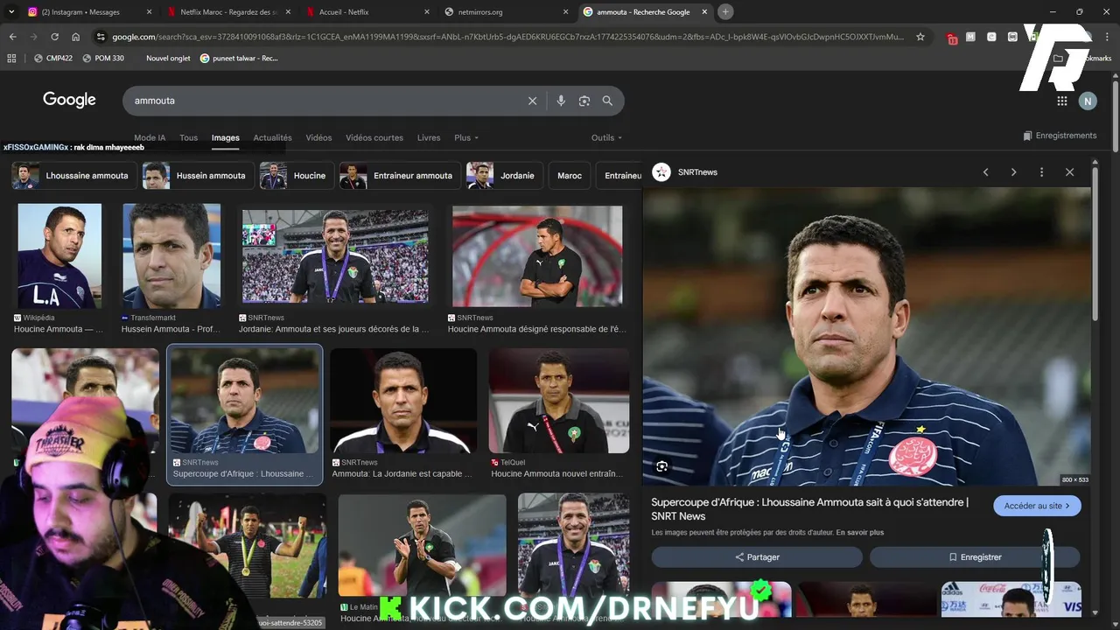This screenshot has height=630, width=1120.
Task: Clear the search box with the X icon
Action: [x=532, y=101]
